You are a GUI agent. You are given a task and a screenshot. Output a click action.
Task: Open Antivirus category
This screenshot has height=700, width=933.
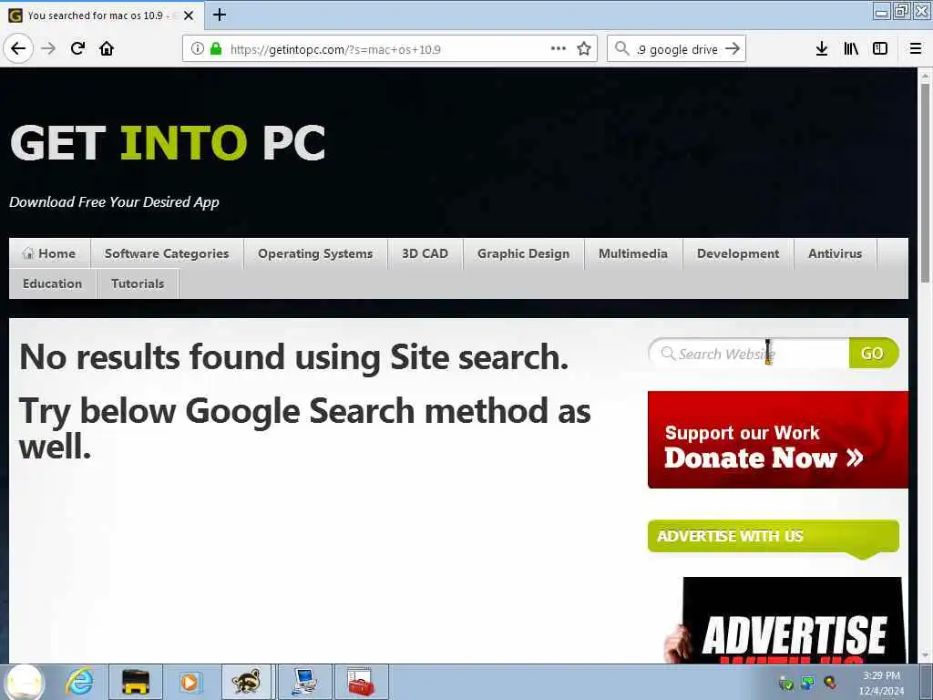(x=835, y=253)
